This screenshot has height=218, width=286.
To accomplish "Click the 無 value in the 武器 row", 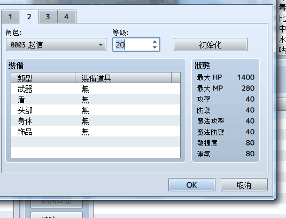I will (85, 89).
